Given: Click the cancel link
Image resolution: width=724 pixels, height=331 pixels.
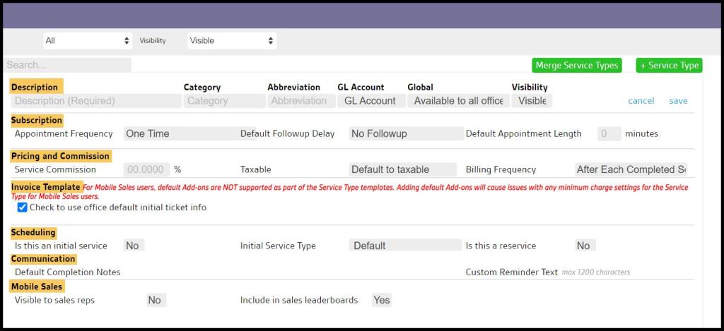Looking at the screenshot, I should tap(641, 101).
